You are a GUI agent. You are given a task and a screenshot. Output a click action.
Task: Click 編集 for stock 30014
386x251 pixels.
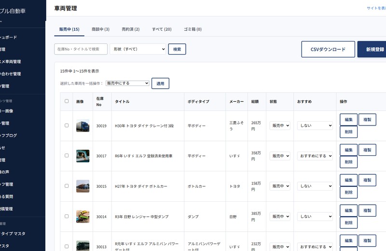(348, 210)
